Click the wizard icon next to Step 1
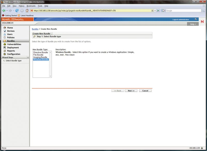Image resolution: width=207 pixels, height=151 pixels. click(34, 37)
